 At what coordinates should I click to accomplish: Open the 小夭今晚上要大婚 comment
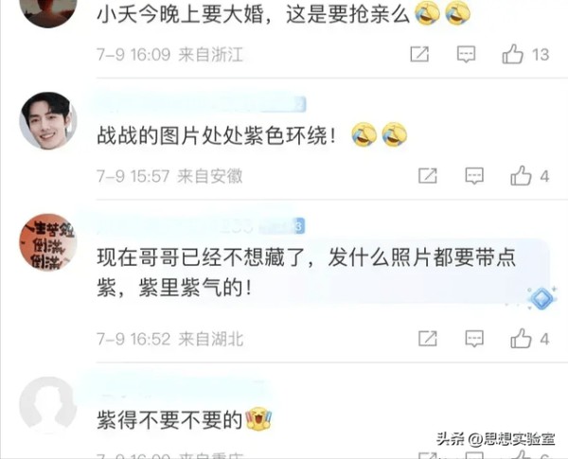pos(254,14)
